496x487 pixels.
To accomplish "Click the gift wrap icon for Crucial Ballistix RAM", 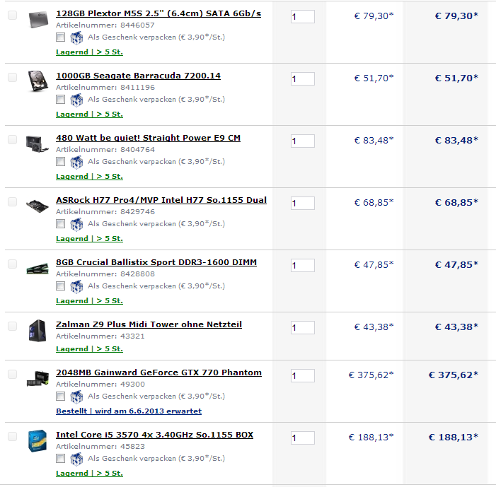I will [x=76, y=287].
